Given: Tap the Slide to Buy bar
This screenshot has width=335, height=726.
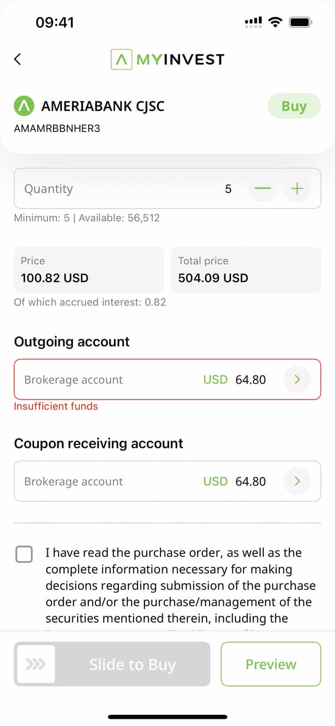Looking at the screenshot, I should (132, 664).
